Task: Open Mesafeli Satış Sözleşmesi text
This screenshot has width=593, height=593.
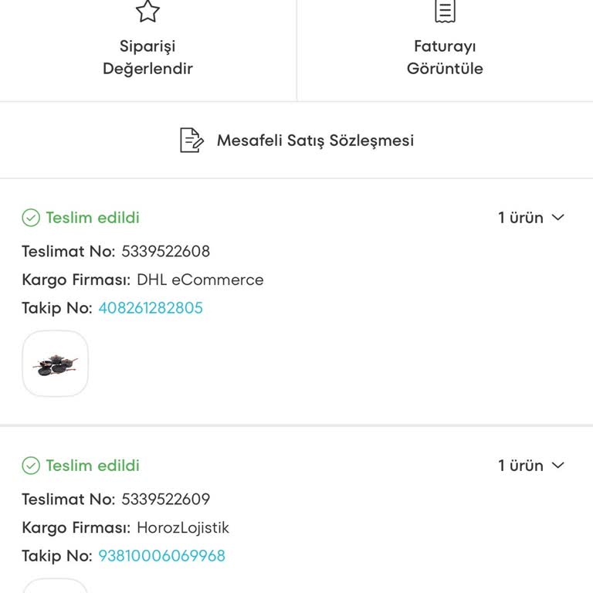Action: (x=315, y=141)
